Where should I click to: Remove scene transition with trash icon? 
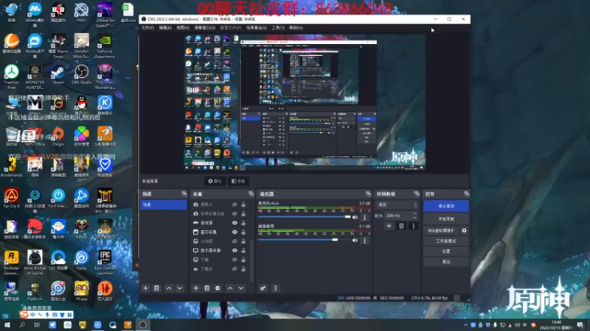(x=401, y=226)
